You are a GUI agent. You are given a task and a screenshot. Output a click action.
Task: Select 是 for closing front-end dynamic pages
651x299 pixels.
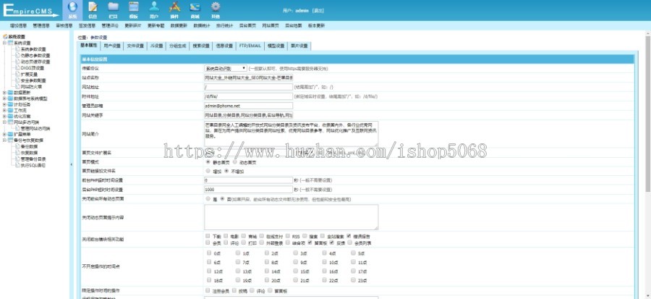(208, 199)
